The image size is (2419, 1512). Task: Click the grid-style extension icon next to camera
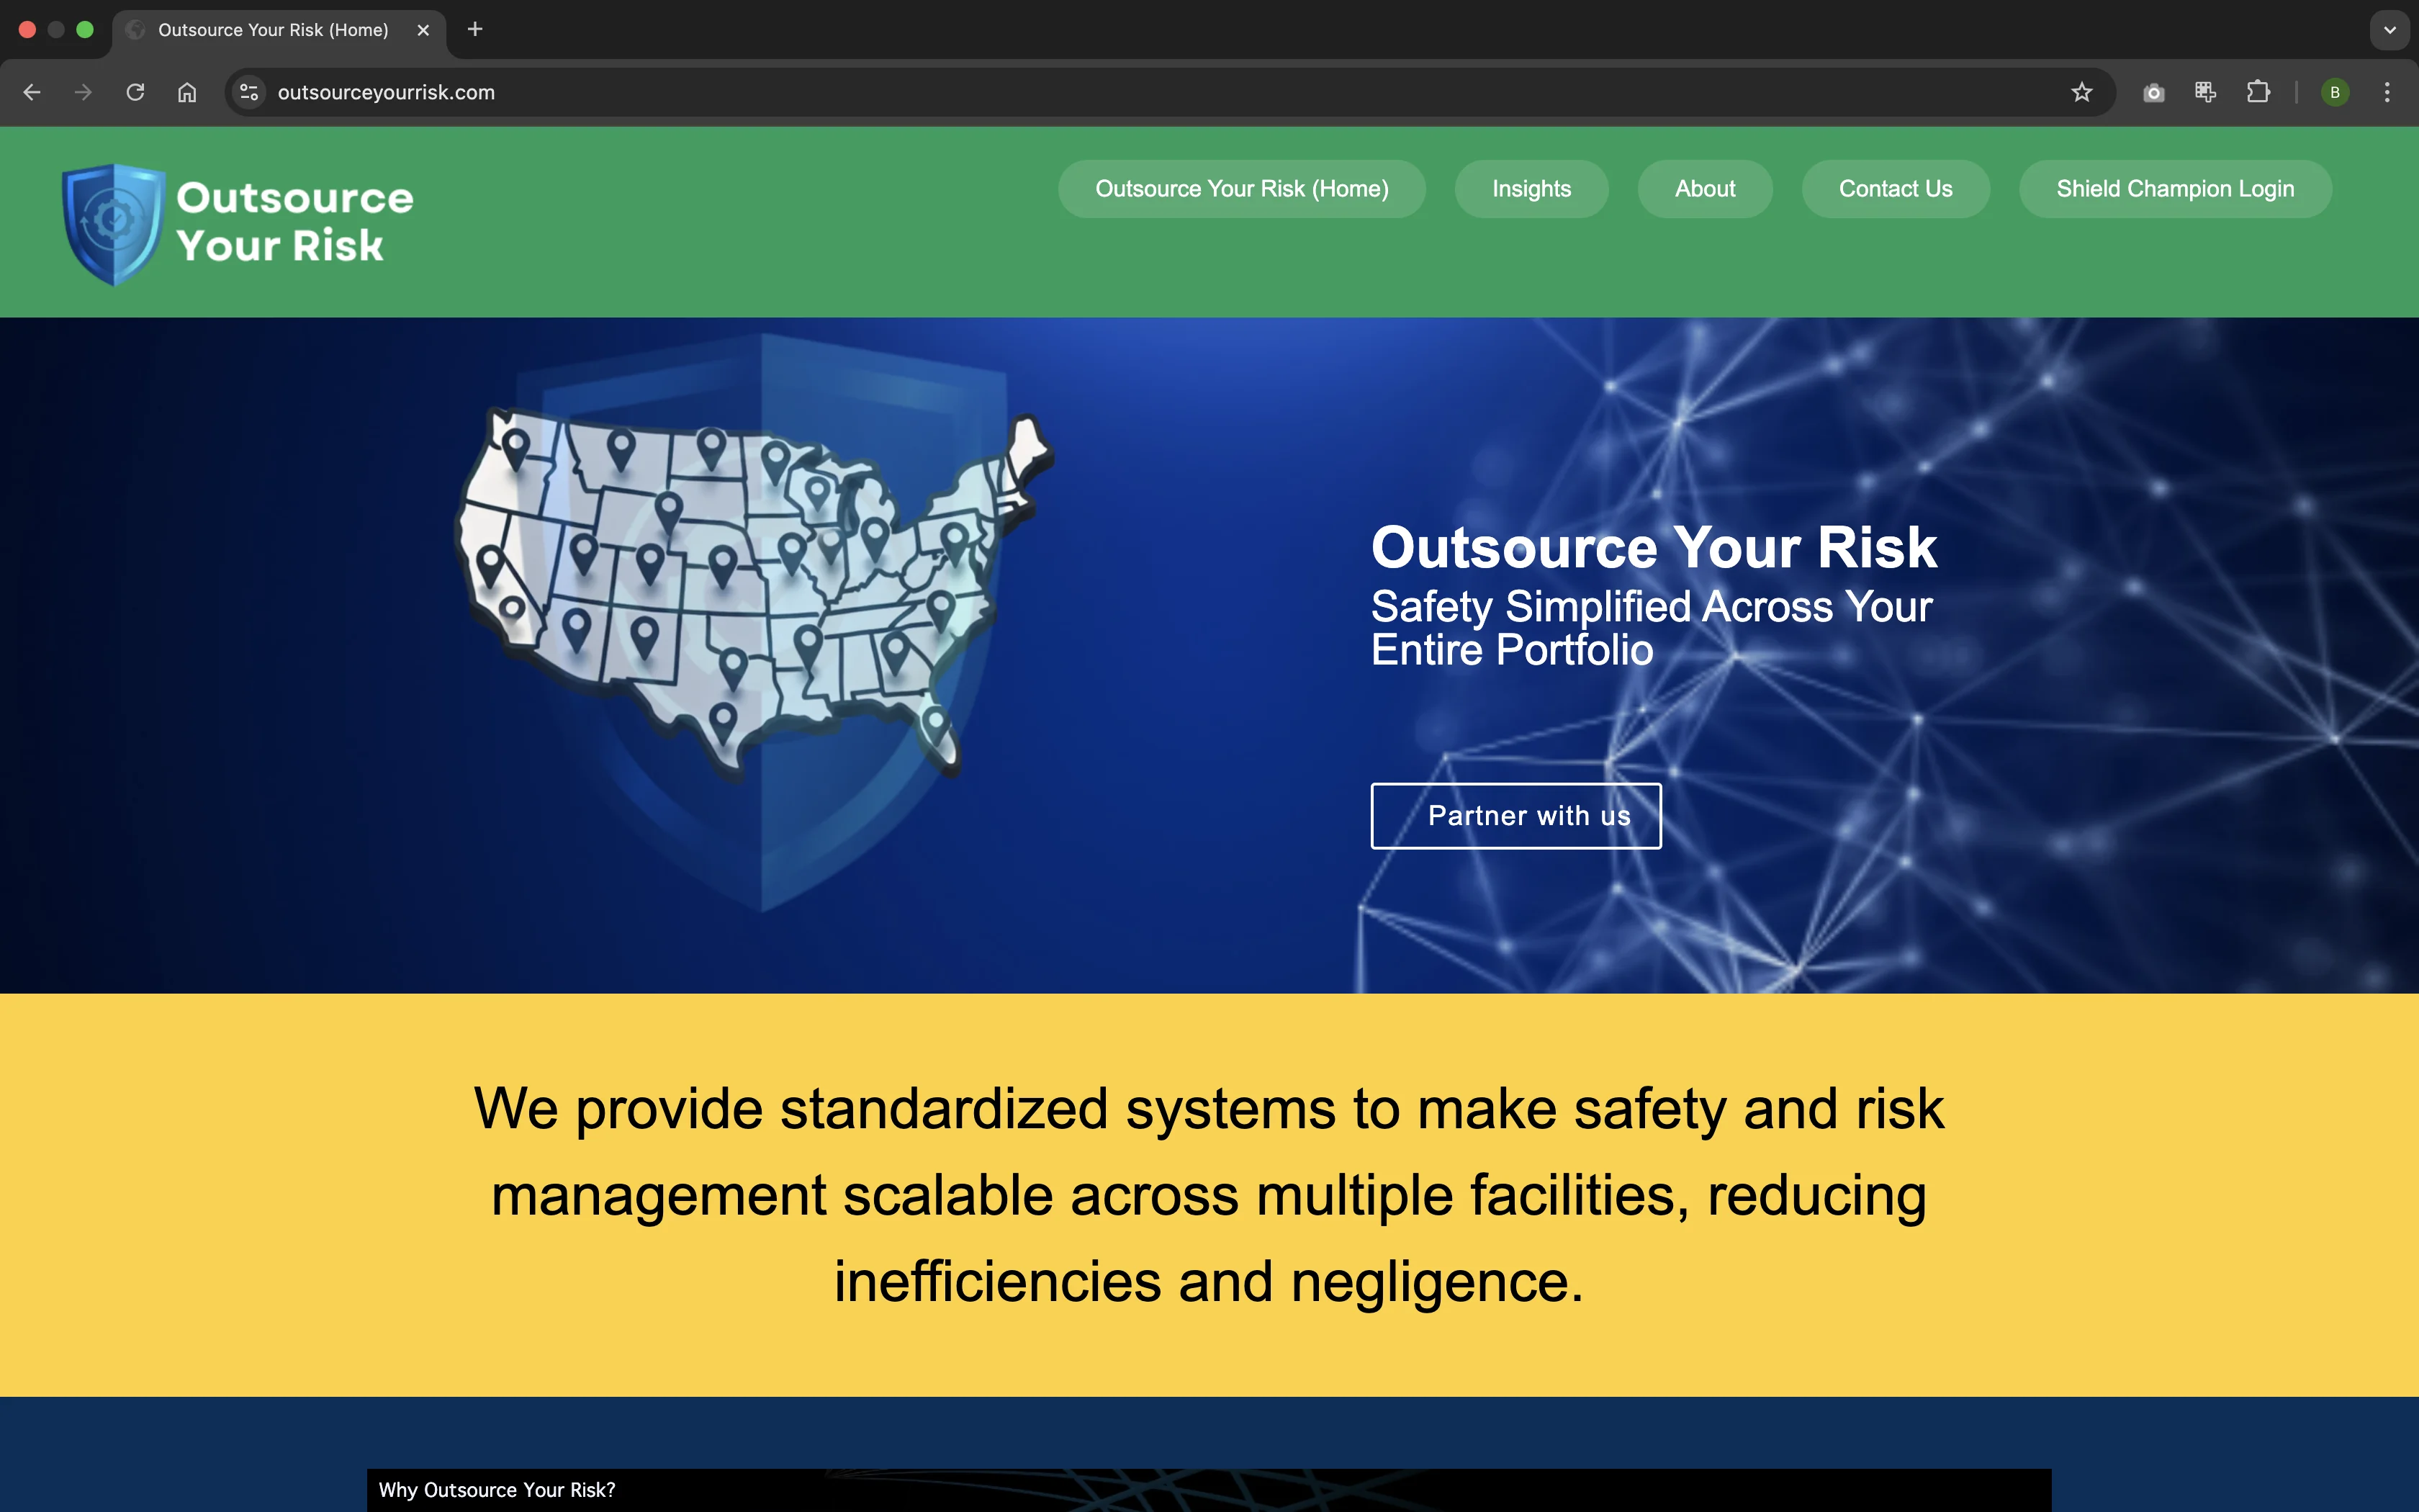click(2205, 92)
